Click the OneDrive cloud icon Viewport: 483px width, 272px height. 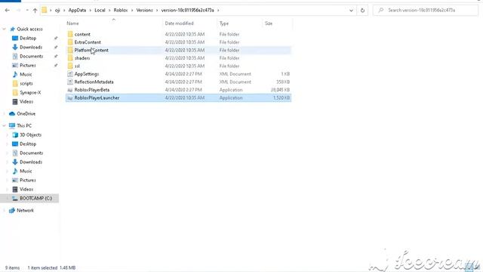click(x=12, y=114)
